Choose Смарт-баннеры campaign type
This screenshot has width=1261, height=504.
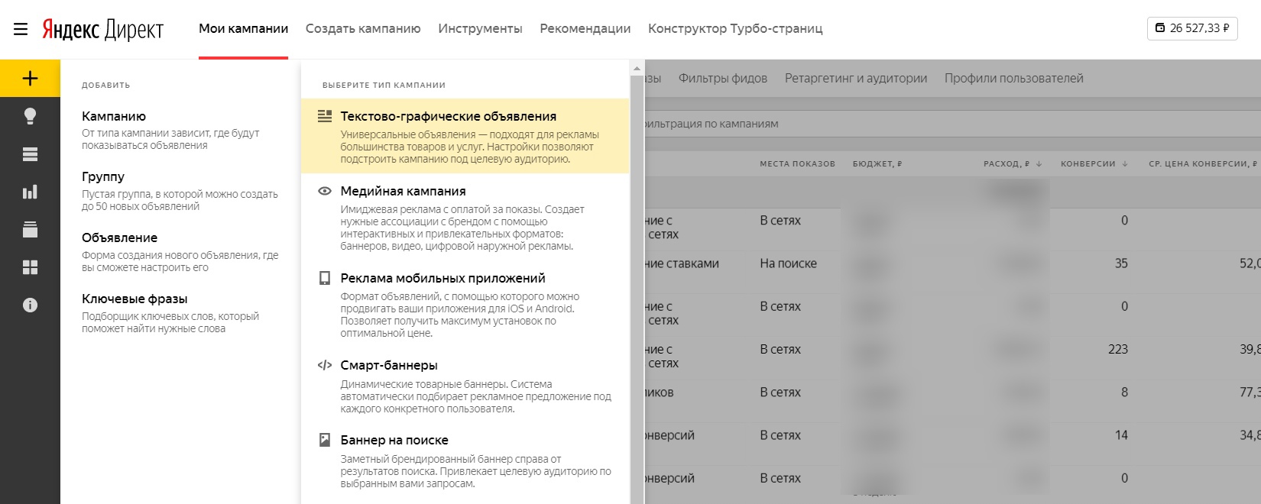[x=389, y=366]
